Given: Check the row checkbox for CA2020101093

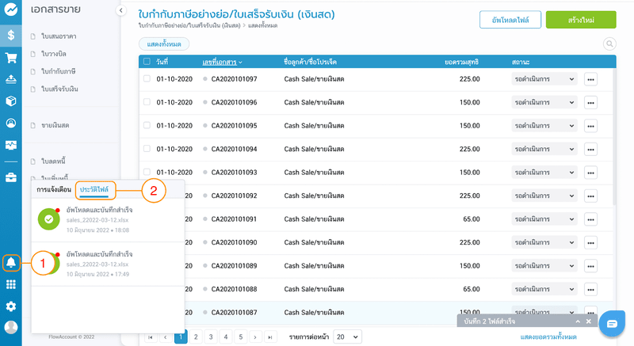Looking at the screenshot, I should [147, 172].
